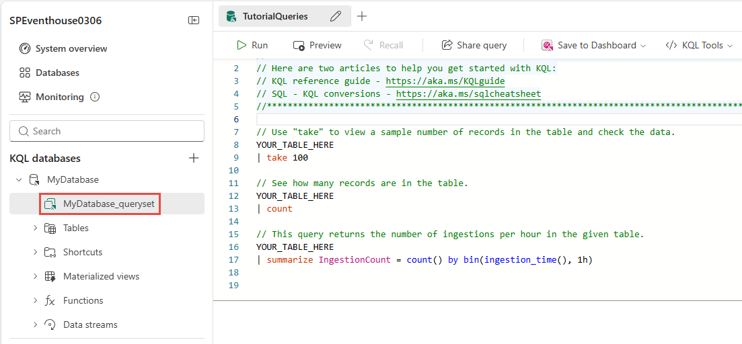Expand the Tables node chevron
This screenshot has width=742, height=344.
(x=35, y=228)
